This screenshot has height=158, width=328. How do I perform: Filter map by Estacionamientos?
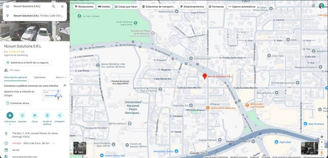[x=192, y=7]
